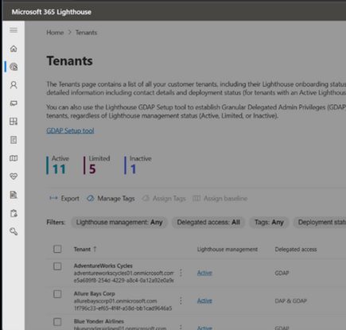Open Active status link for AdventureWorks Cycles
This screenshot has height=330, width=346.
coord(204,273)
